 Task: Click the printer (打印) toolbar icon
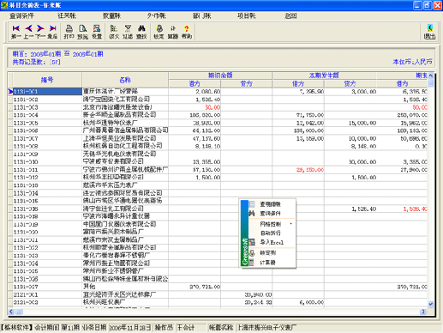coord(69,28)
